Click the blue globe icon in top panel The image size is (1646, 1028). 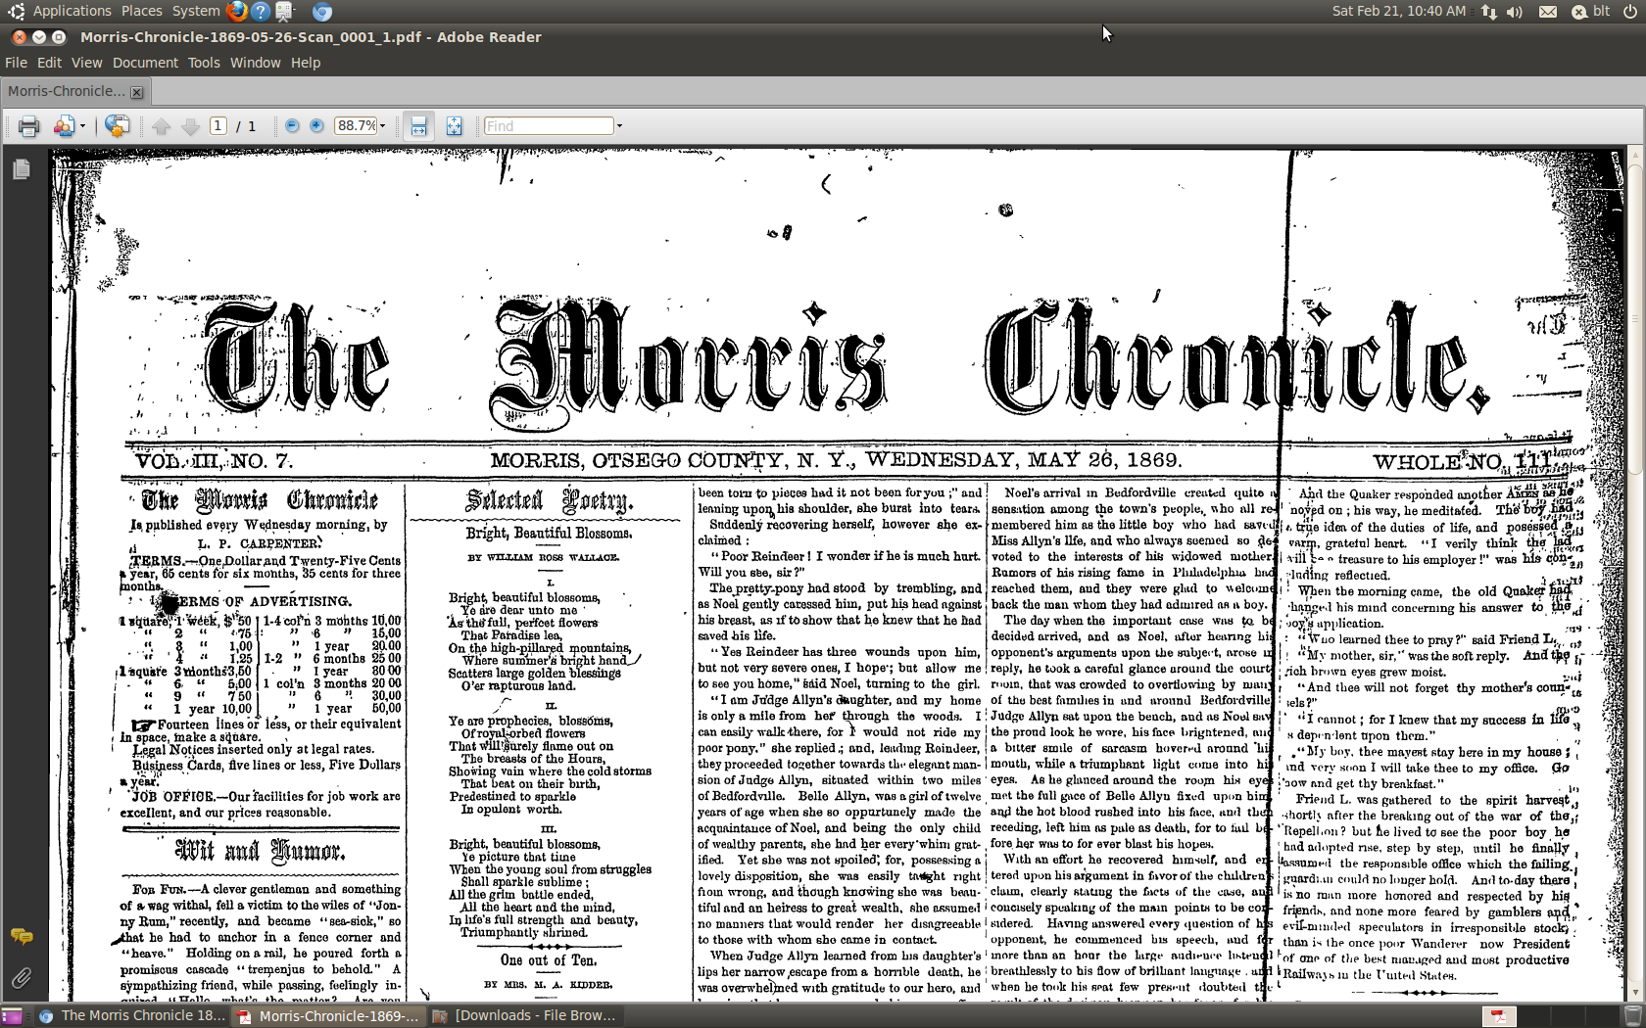pos(322,12)
